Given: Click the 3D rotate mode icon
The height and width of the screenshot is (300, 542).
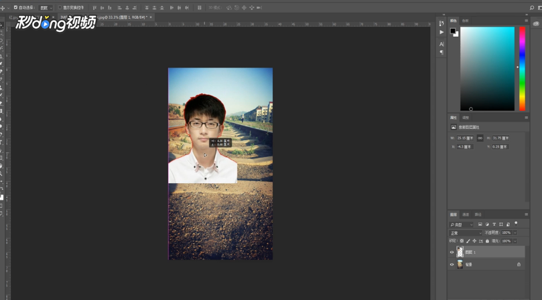Looking at the screenshot, I should [x=229, y=7].
